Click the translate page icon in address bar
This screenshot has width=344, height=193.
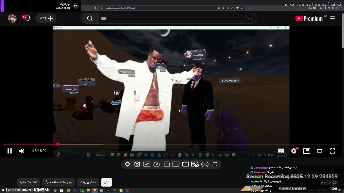[x=223, y=8]
